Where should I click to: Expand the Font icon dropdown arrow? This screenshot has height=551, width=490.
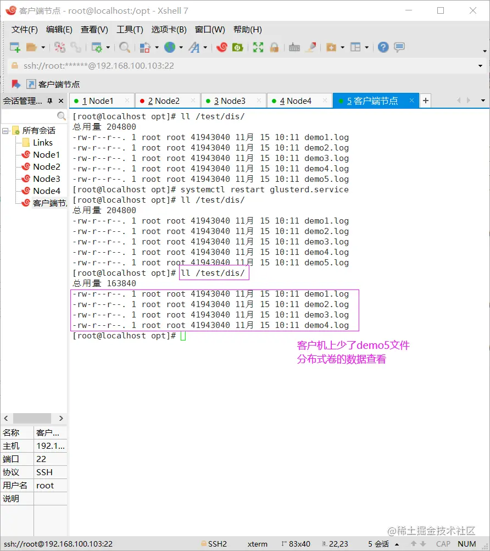(x=205, y=47)
